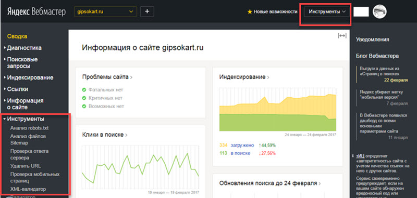Click the expand-width arrows icon
The image size is (417, 198).
pyautogui.click(x=342, y=35)
